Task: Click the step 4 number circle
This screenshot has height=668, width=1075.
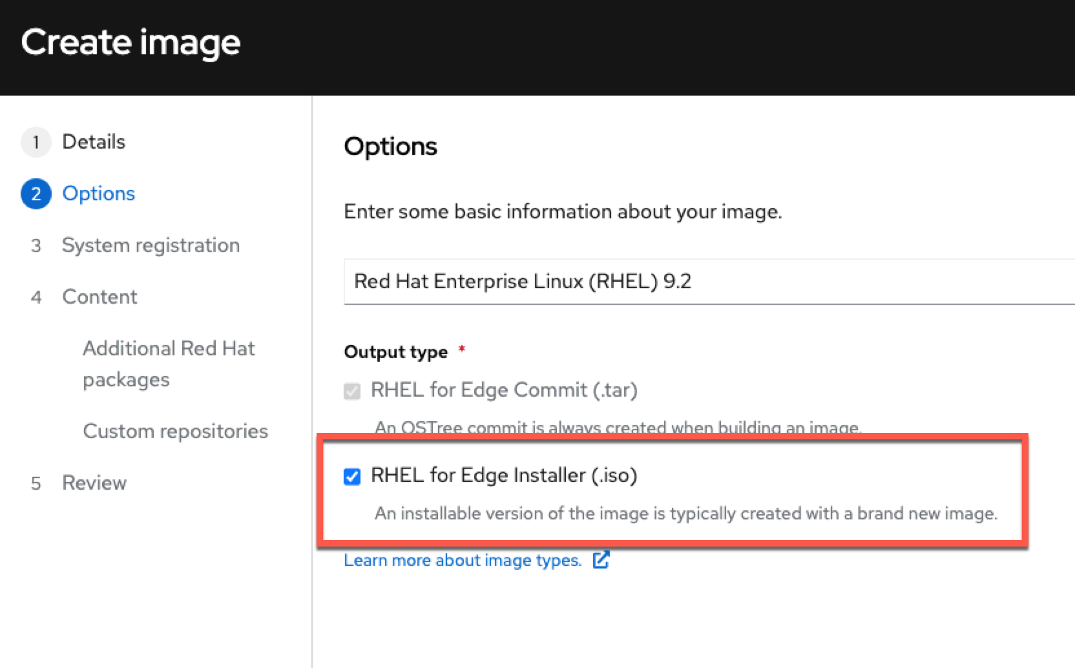Action: (x=36, y=297)
